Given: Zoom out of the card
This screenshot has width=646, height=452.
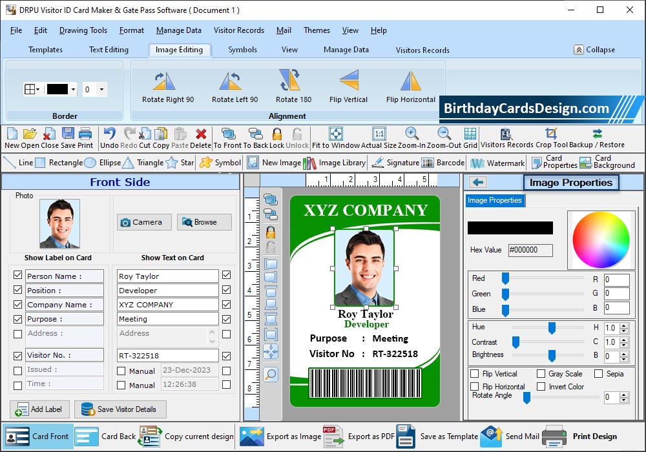Looking at the screenshot, I should pos(444,134).
